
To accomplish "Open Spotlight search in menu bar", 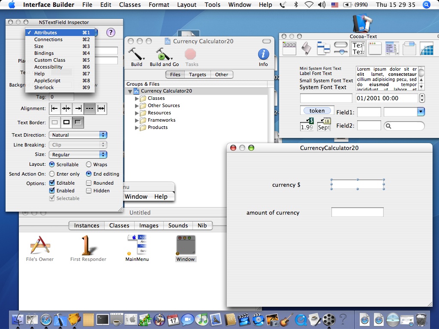I will click(x=427, y=5).
